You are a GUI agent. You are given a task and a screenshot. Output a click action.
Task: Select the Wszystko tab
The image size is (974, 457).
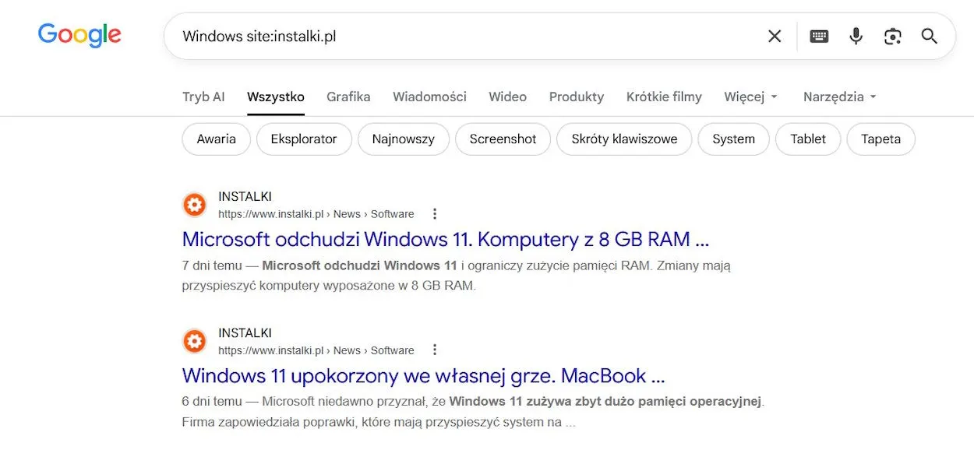(x=276, y=97)
